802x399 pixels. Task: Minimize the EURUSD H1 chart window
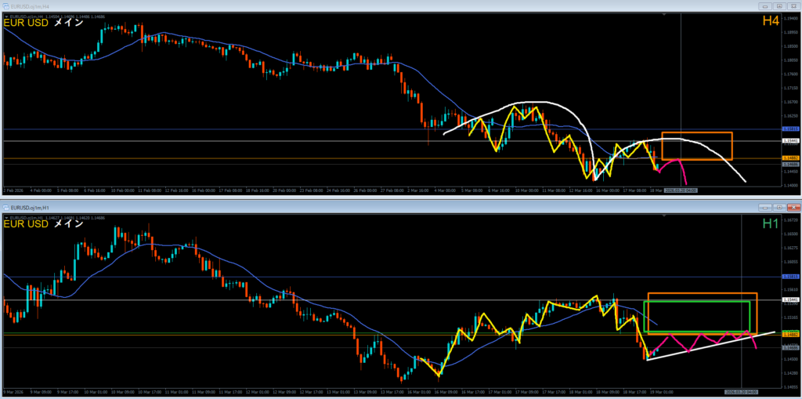(765, 208)
